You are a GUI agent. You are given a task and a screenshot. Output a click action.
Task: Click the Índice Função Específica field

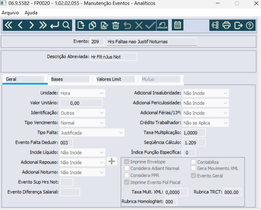point(189,153)
